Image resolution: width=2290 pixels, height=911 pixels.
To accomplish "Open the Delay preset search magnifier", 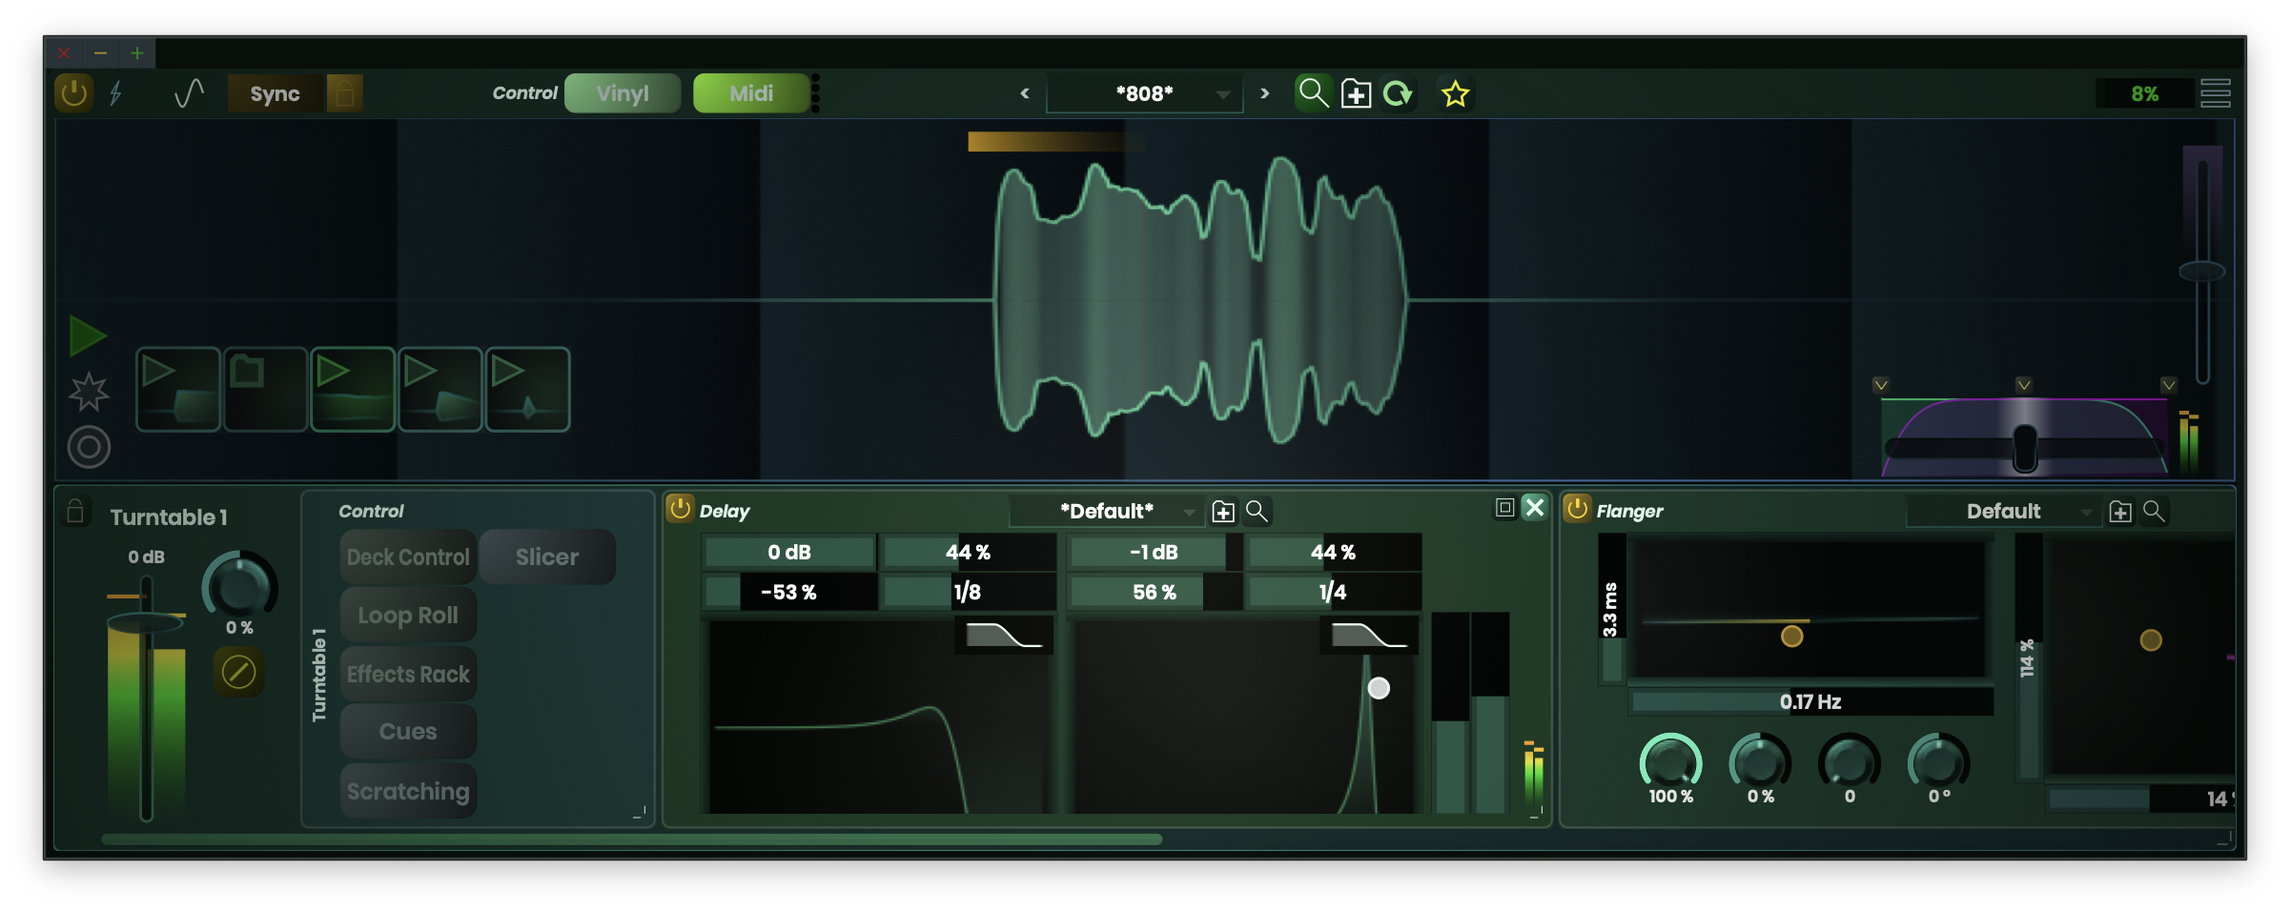I will click(1257, 511).
